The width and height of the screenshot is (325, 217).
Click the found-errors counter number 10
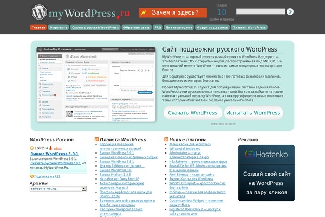(x=222, y=12)
